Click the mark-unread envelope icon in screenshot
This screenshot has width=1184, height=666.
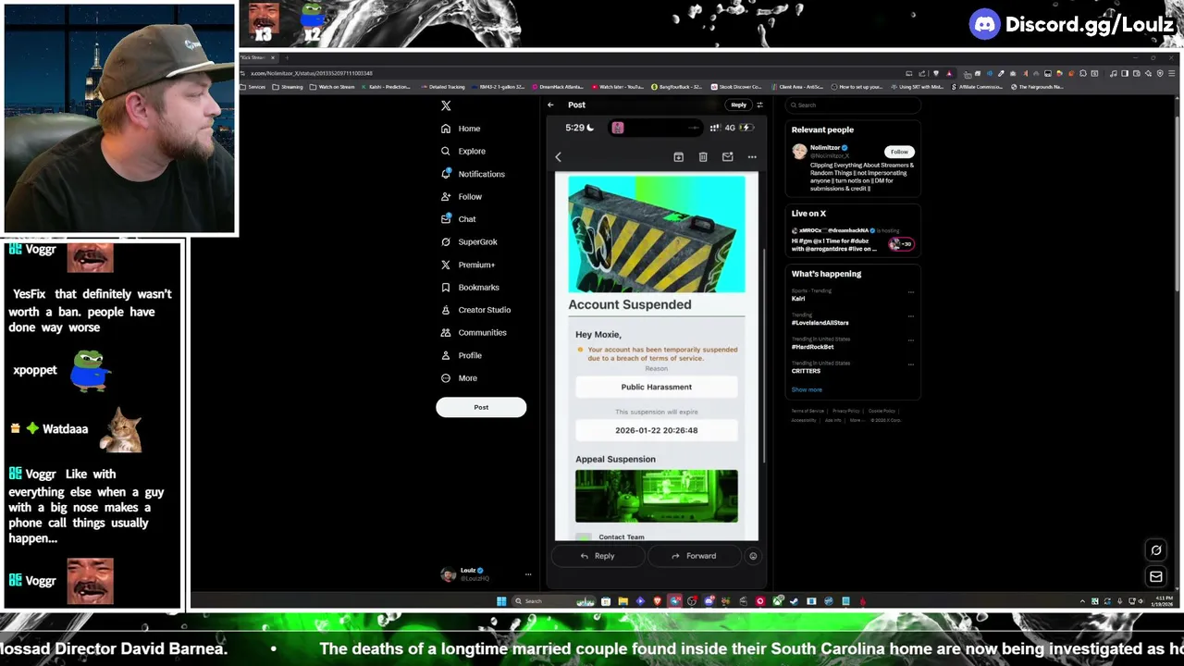point(727,157)
